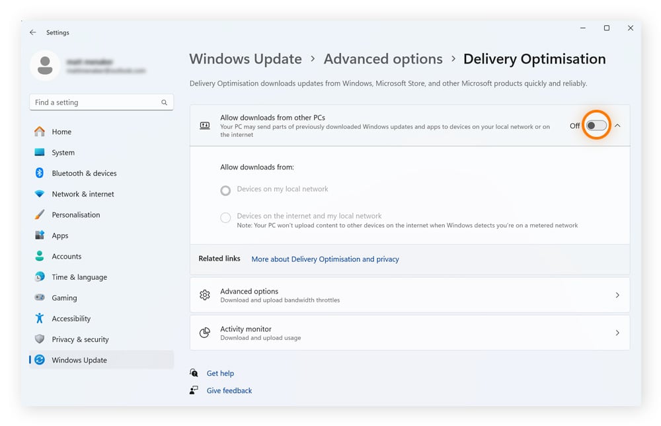This screenshot has height=426, width=661.
Task: Click the Gaming controller icon
Action: (x=40, y=298)
